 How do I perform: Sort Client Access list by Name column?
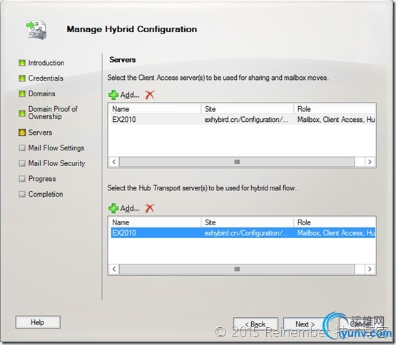(156, 109)
